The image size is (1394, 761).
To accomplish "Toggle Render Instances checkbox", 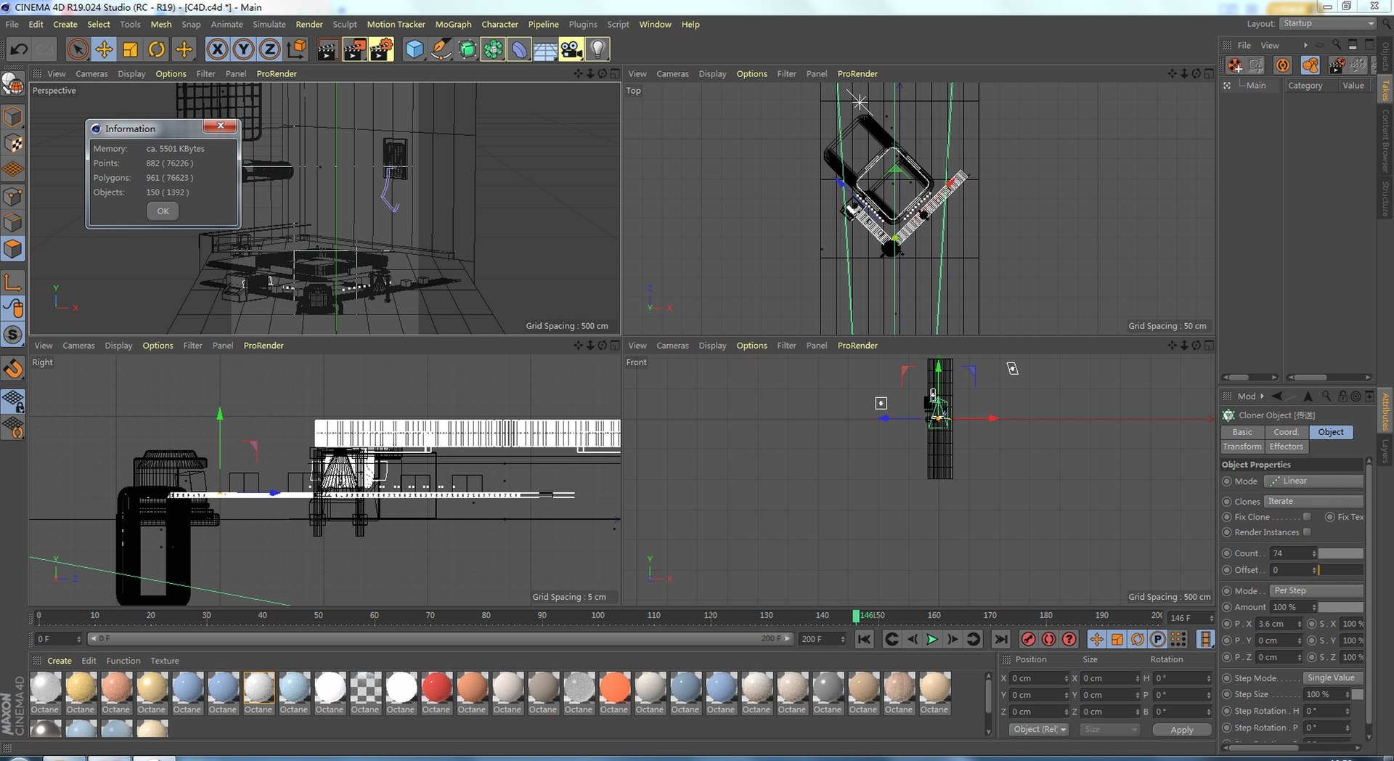I will (1307, 532).
